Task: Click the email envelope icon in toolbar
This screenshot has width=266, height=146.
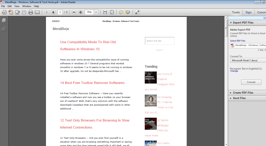Action: click(x=37, y=12)
